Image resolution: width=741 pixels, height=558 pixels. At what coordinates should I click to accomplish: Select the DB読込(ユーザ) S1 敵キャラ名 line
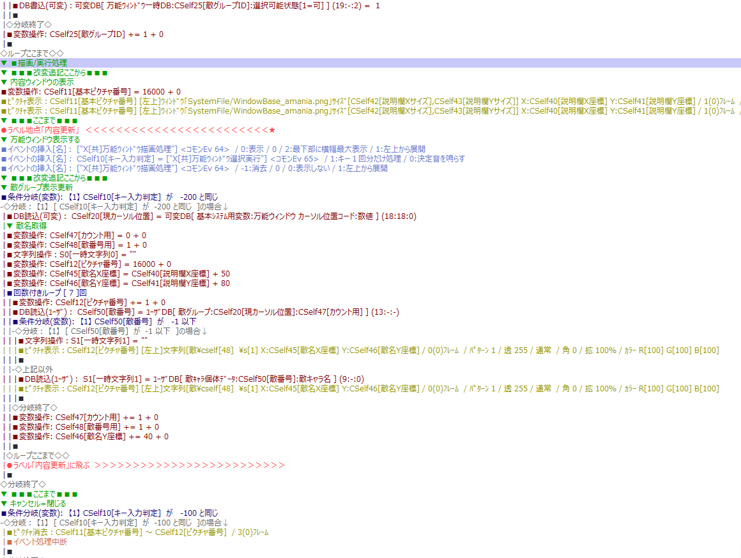(192, 379)
